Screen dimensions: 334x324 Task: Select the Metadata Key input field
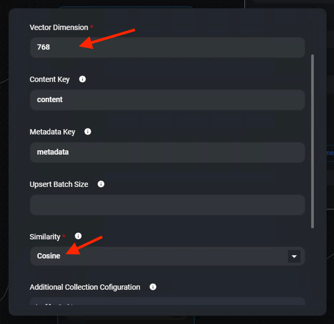click(167, 152)
